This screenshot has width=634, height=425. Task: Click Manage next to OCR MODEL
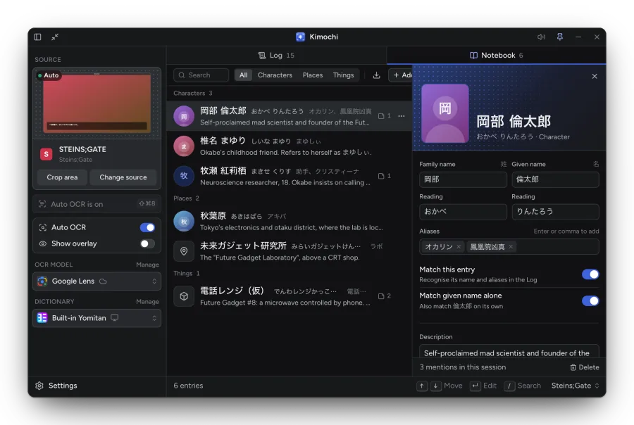pyautogui.click(x=148, y=265)
